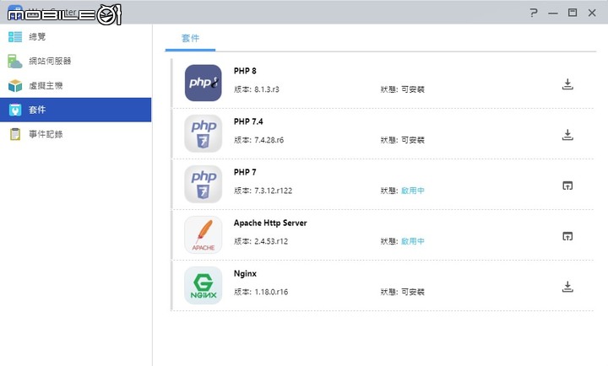Viewport: 608px width, 366px height.
Task: Open the 網站伺服器 section
Action: coord(76,62)
